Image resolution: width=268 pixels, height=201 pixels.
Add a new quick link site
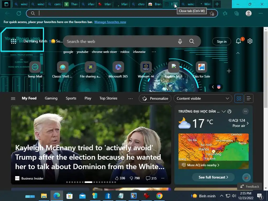pos(229,71)
